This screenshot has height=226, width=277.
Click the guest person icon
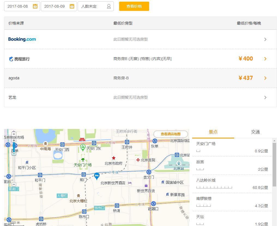(109, 6)
